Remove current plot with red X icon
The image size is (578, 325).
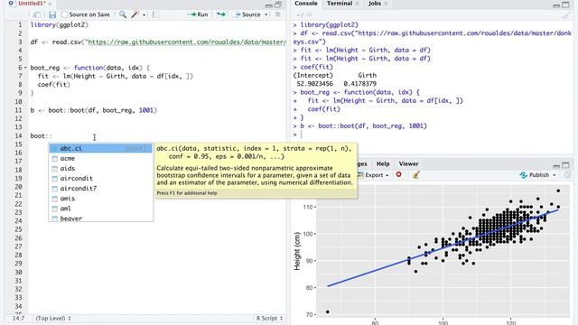coord(398,174)
